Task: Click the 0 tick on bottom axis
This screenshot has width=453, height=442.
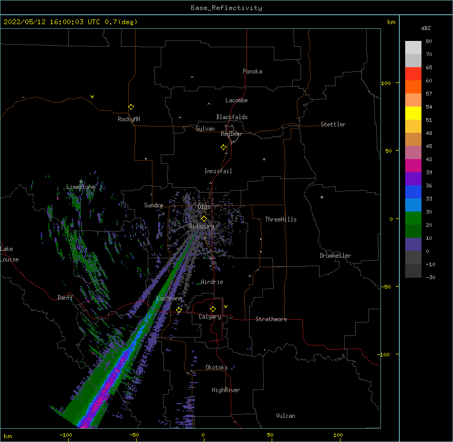Action: [x=203, y=435]
